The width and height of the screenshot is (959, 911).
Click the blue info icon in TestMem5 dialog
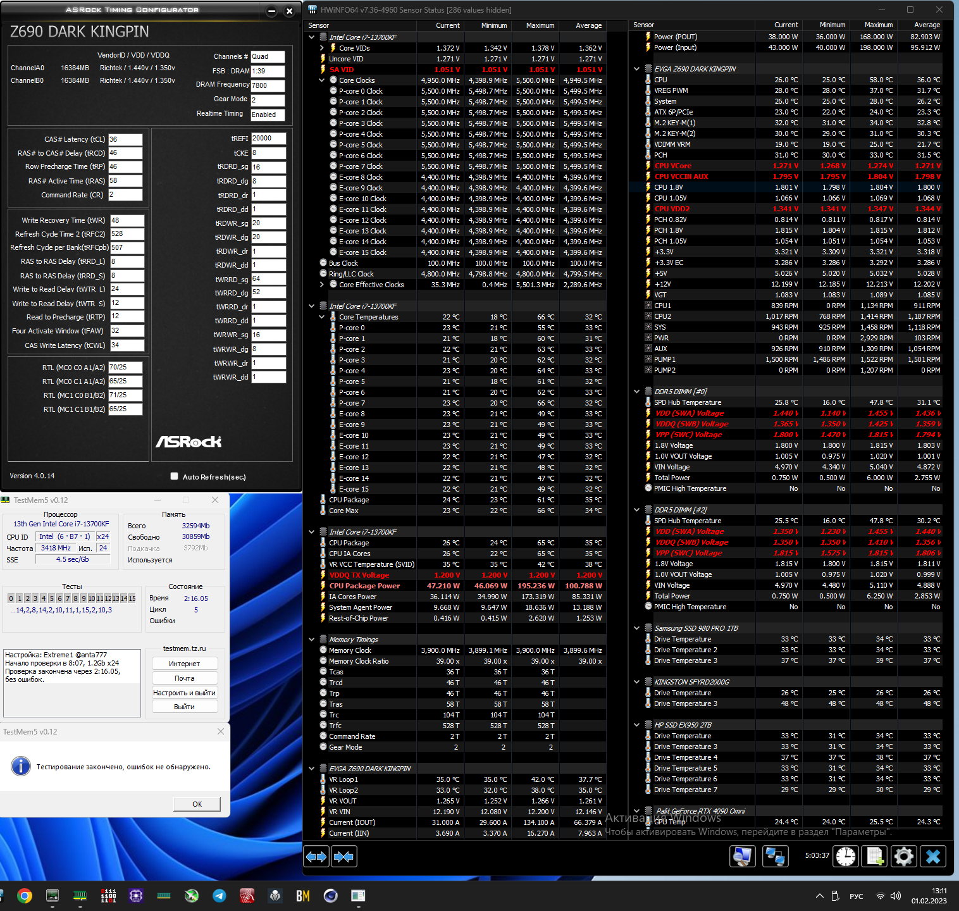(x=21, y=766)
